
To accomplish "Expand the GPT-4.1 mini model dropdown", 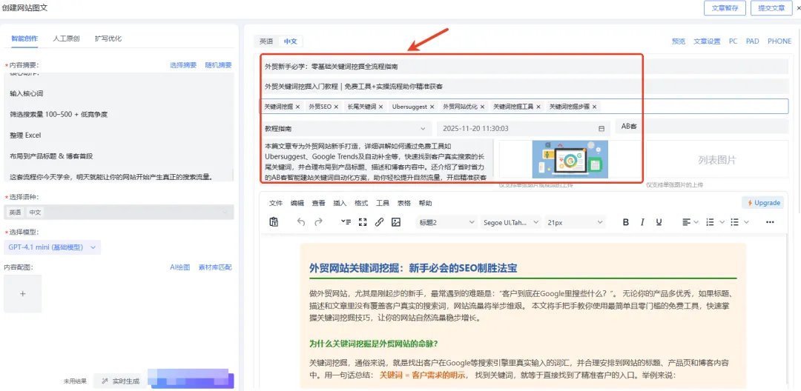I will pyautogui.click(x=53, y=247).
